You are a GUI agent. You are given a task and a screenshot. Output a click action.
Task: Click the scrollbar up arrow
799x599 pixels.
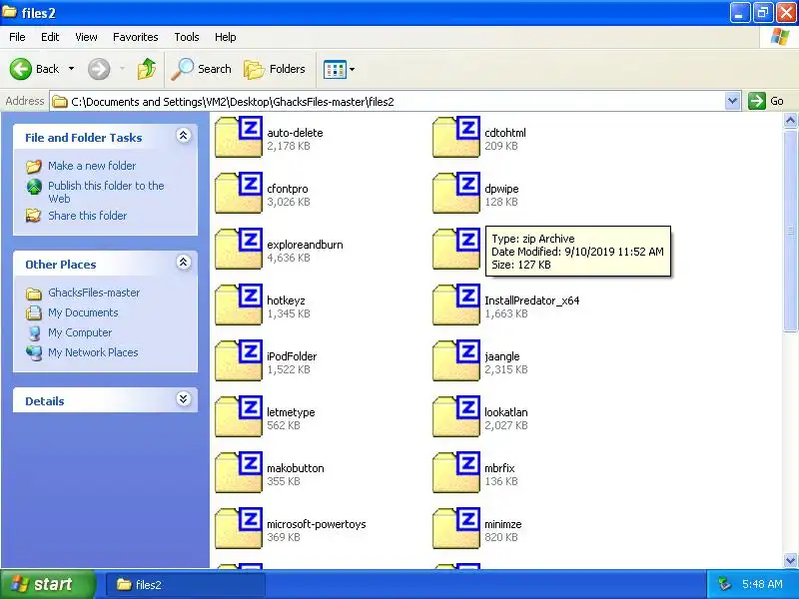[790, 120]
